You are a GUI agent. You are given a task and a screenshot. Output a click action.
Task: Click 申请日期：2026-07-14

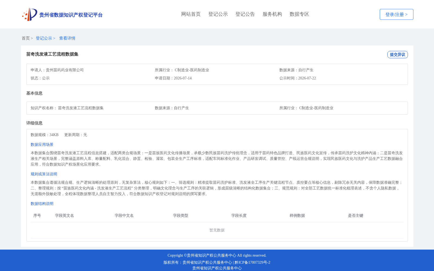point(173,78)
